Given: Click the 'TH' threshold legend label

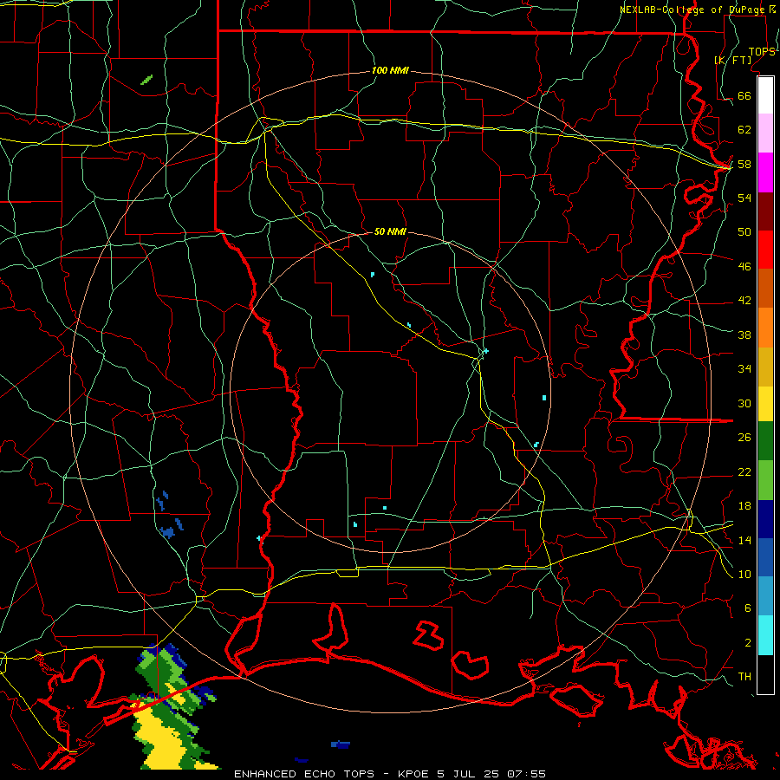Looking at the screenshot, I should pos(744,677).
